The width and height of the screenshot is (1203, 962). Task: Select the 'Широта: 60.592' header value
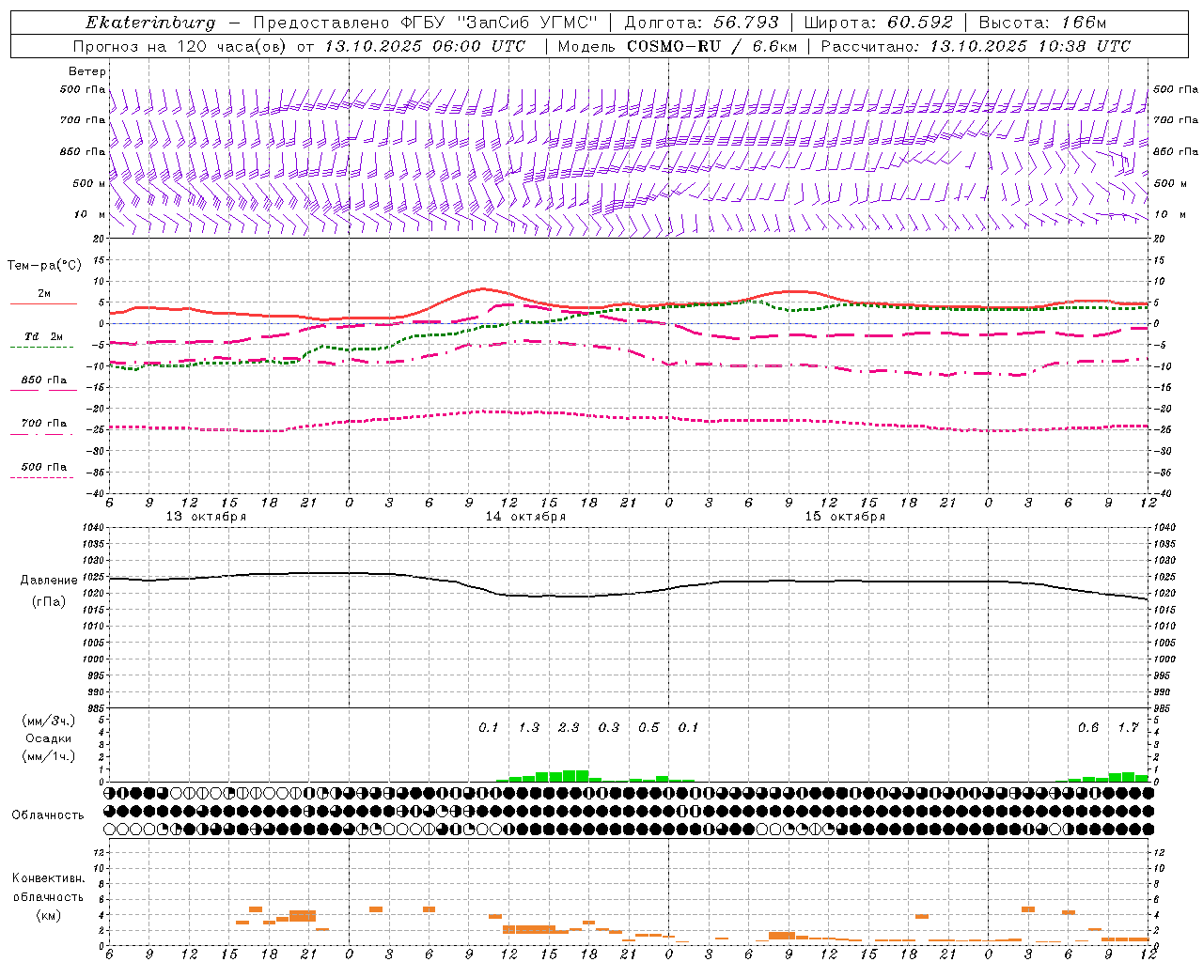tap(881, 23)
